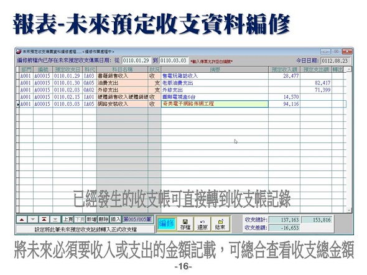Select date cell 0110.01.29 in the grid
The height and width of the screenshot is (275, 367).
[67, 76]
